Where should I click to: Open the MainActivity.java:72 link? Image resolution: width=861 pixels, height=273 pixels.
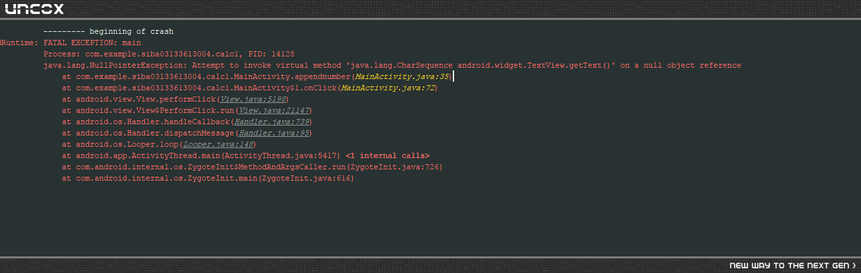(388, 88)
